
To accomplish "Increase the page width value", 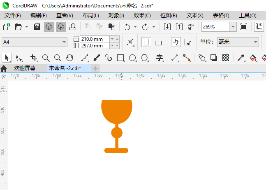I will [117, 39].
